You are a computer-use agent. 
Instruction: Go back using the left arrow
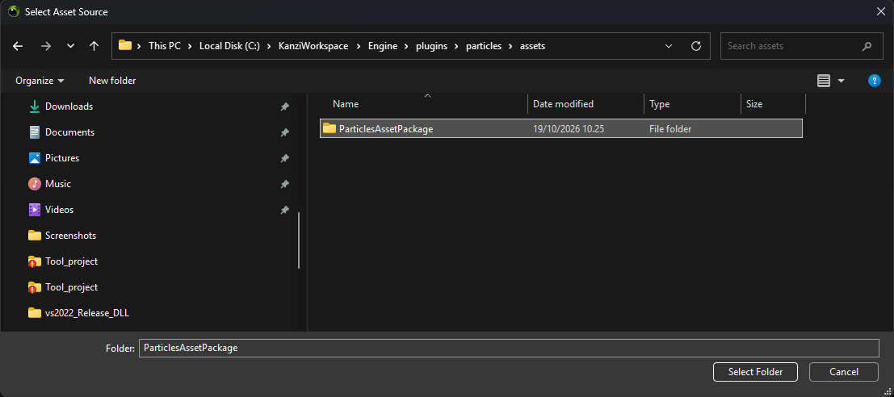(x=18, y=46)
